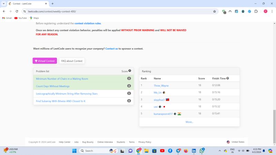The width and height of the screenshot is (276, 155).
Task: Open Privacy Policy footer link
Action: click(145, 142)
